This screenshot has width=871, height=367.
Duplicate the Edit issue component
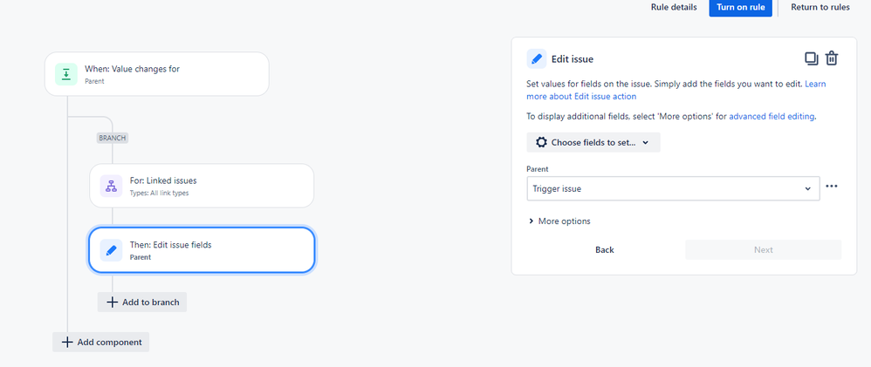[812, 58]
